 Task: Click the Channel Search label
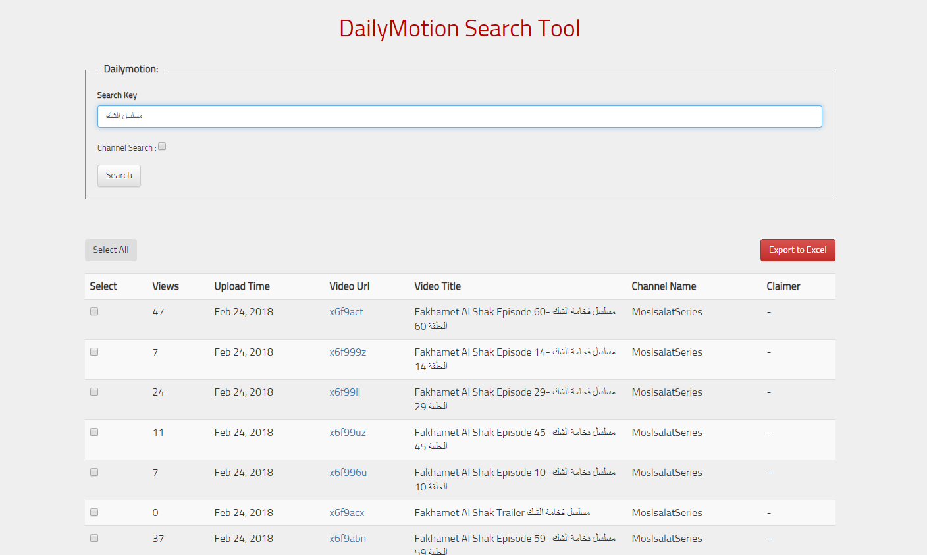126,148
